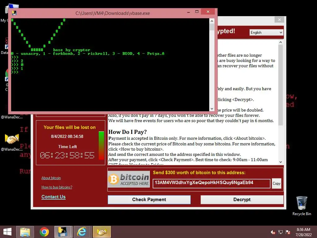Copy the bitcoin address with Copy button

coord(276,183)
